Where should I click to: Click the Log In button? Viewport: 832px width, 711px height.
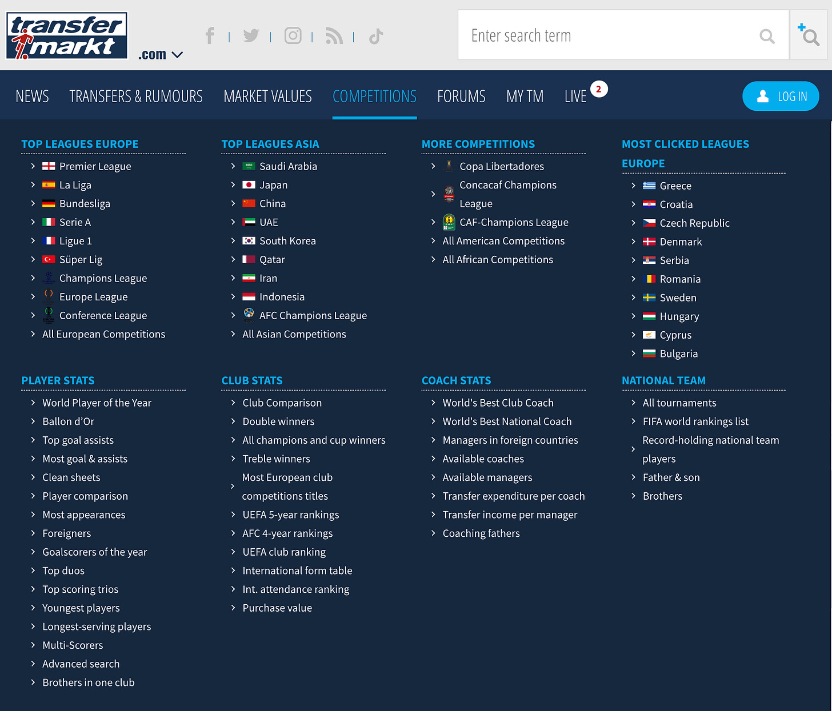pos(781,97)
